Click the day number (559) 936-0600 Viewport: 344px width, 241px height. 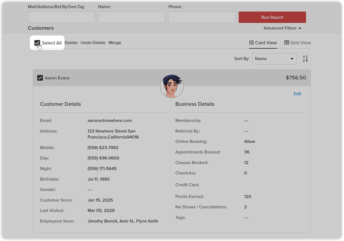coord(103,158)
